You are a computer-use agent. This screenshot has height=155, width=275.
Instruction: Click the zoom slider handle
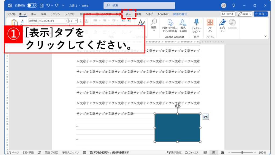242,152
